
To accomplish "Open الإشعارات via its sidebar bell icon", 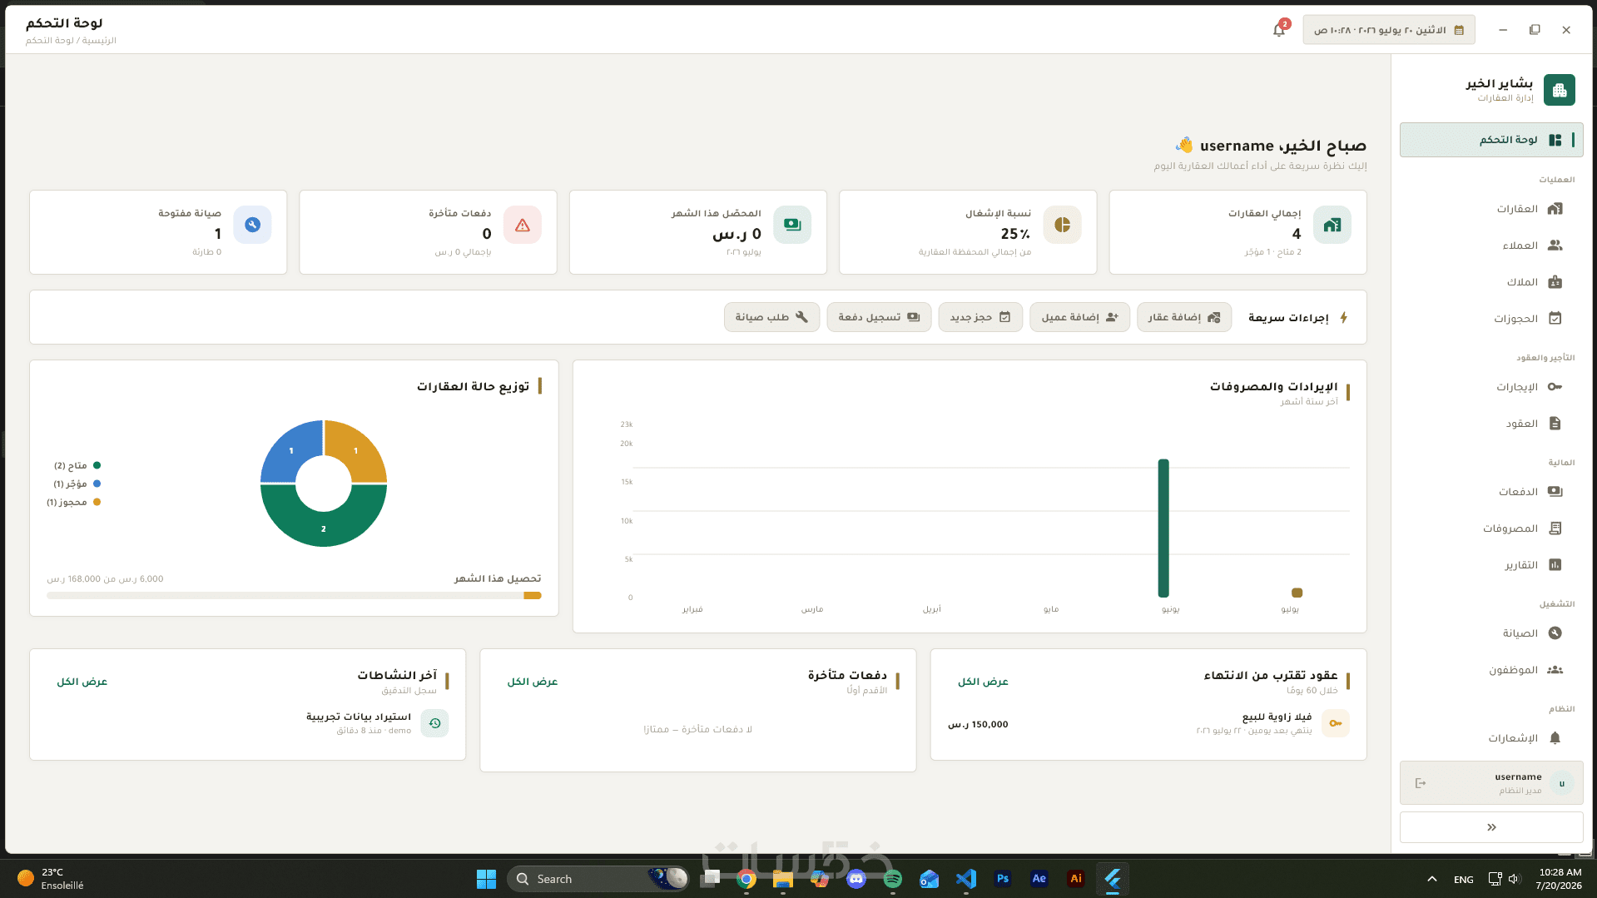I will [1555, 738].
